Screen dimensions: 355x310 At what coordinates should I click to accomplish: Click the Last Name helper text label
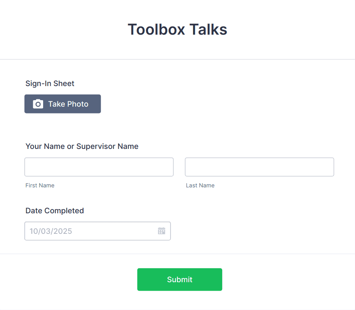point(200,185)
